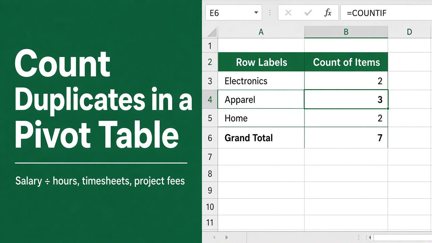Open the Insert Function fx icon

tap(328, 13)
